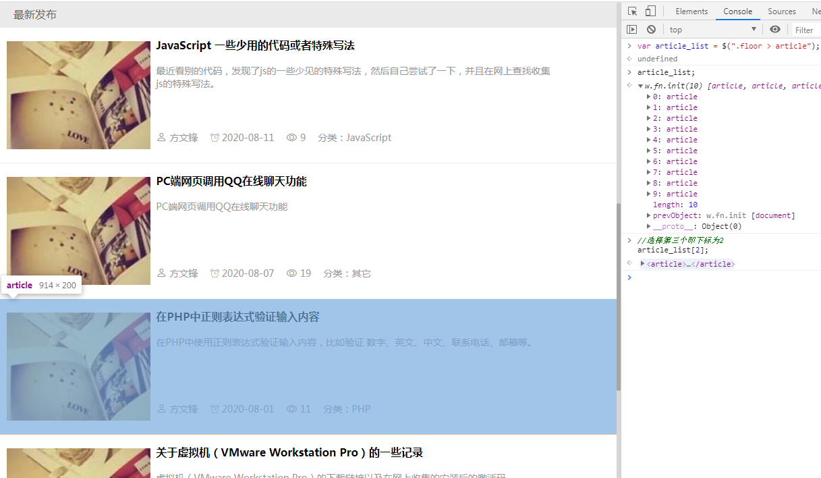821x478 pixels.
Task: Open the 'JavaScript 一些少用的代码或者特殊写法' article title
Action: pos(255,45)
